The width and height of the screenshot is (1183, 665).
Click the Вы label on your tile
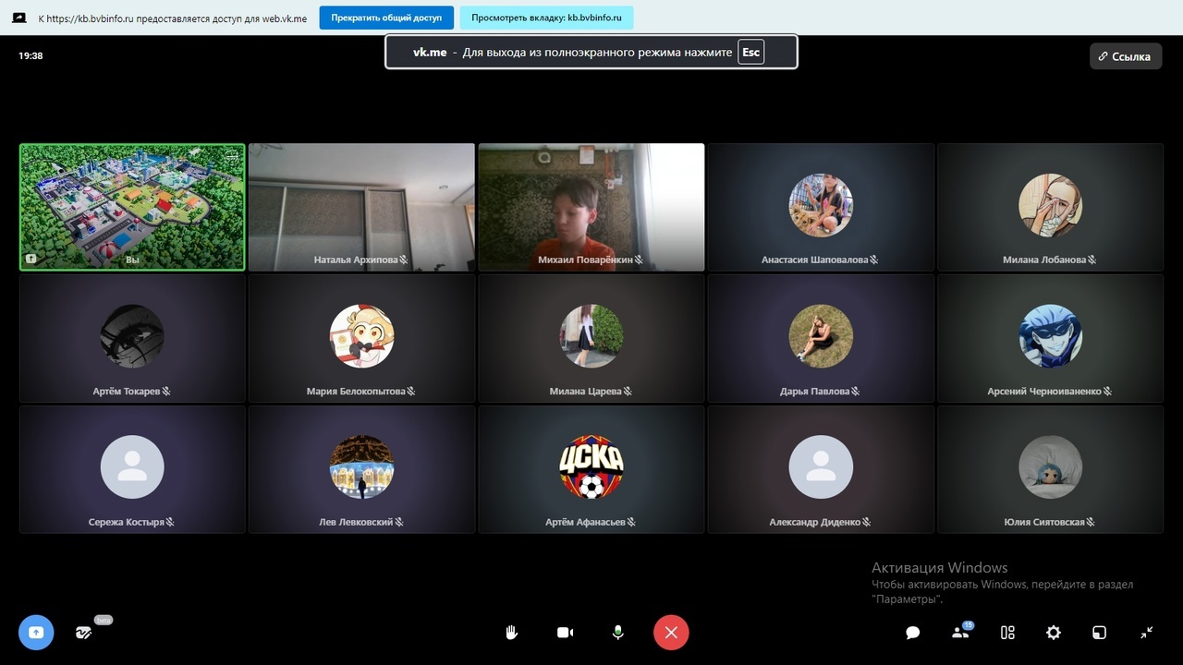coord(132,260)
